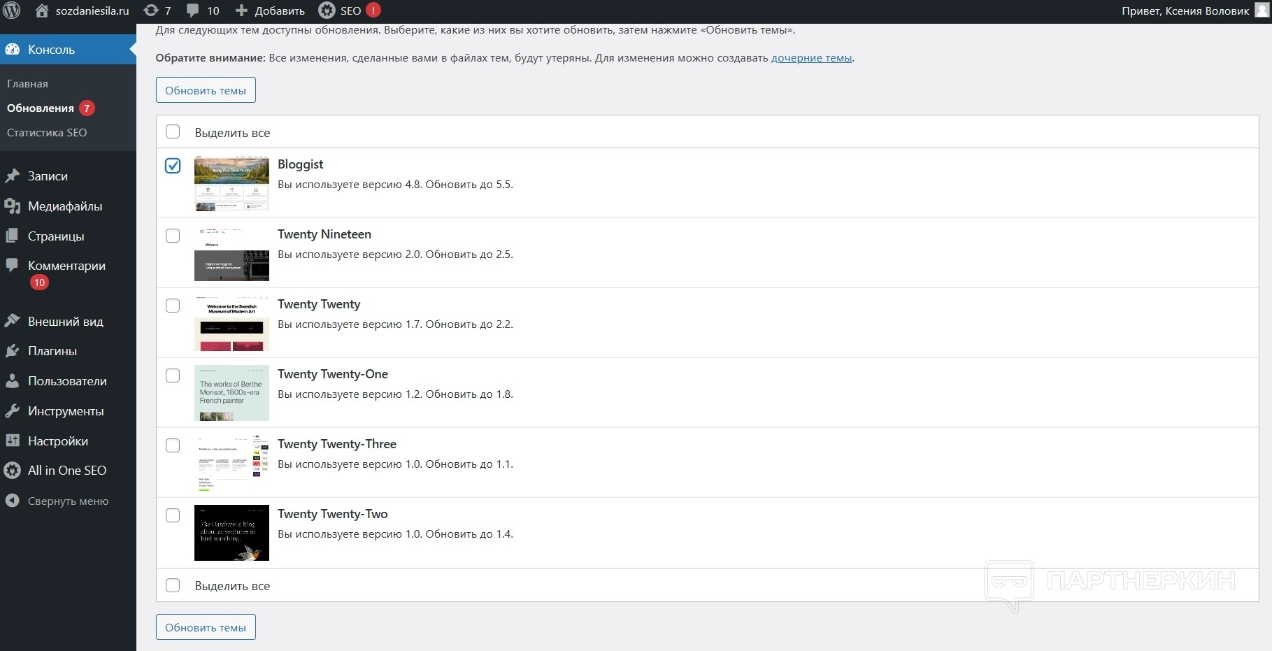This screenshot has height=651, width=1272.
Task: Click the pin icon beside Записи
Action: tap(12, 176)
